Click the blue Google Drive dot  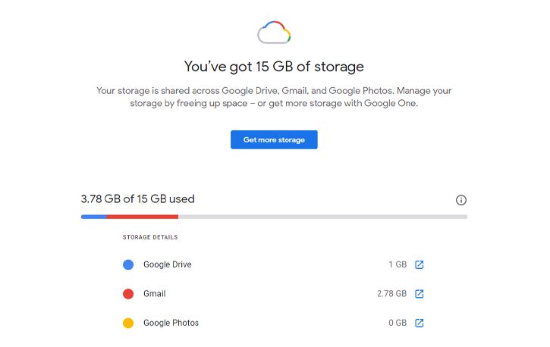128,264
